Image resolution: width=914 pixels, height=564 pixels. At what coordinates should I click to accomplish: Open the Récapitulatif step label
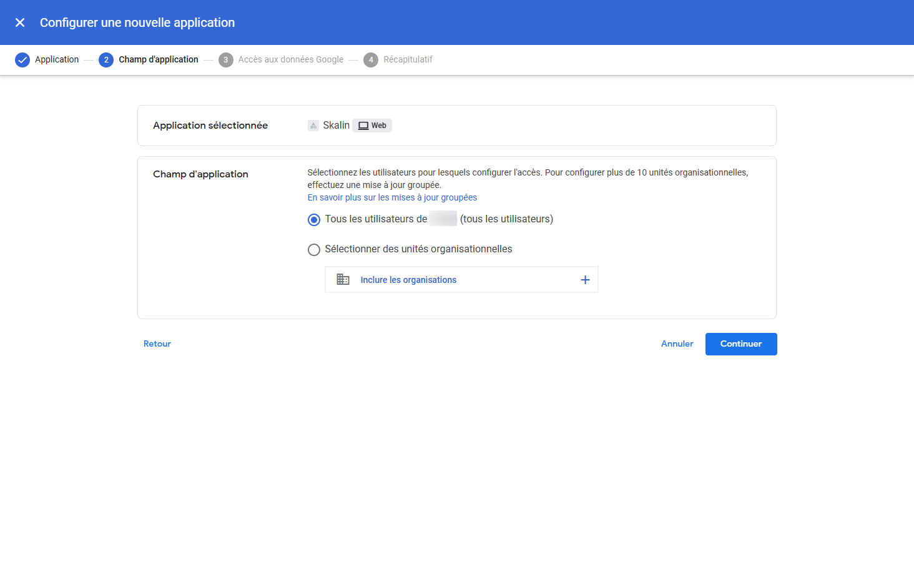tap(408, 60)
